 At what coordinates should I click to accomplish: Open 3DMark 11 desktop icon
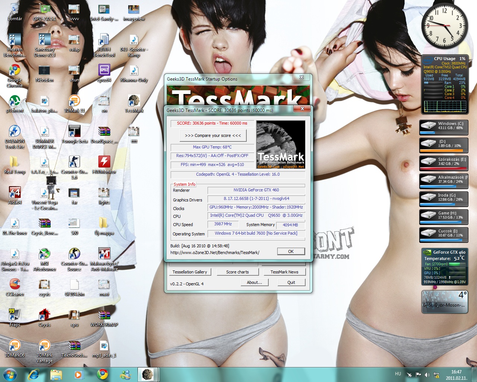74,104
